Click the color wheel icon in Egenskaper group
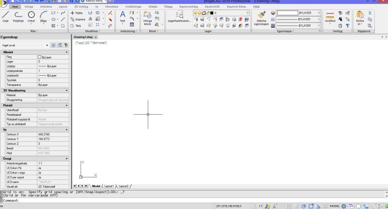The width and height of the screenshot is (388, 209). pyautogui.click(x=273, y=13)
